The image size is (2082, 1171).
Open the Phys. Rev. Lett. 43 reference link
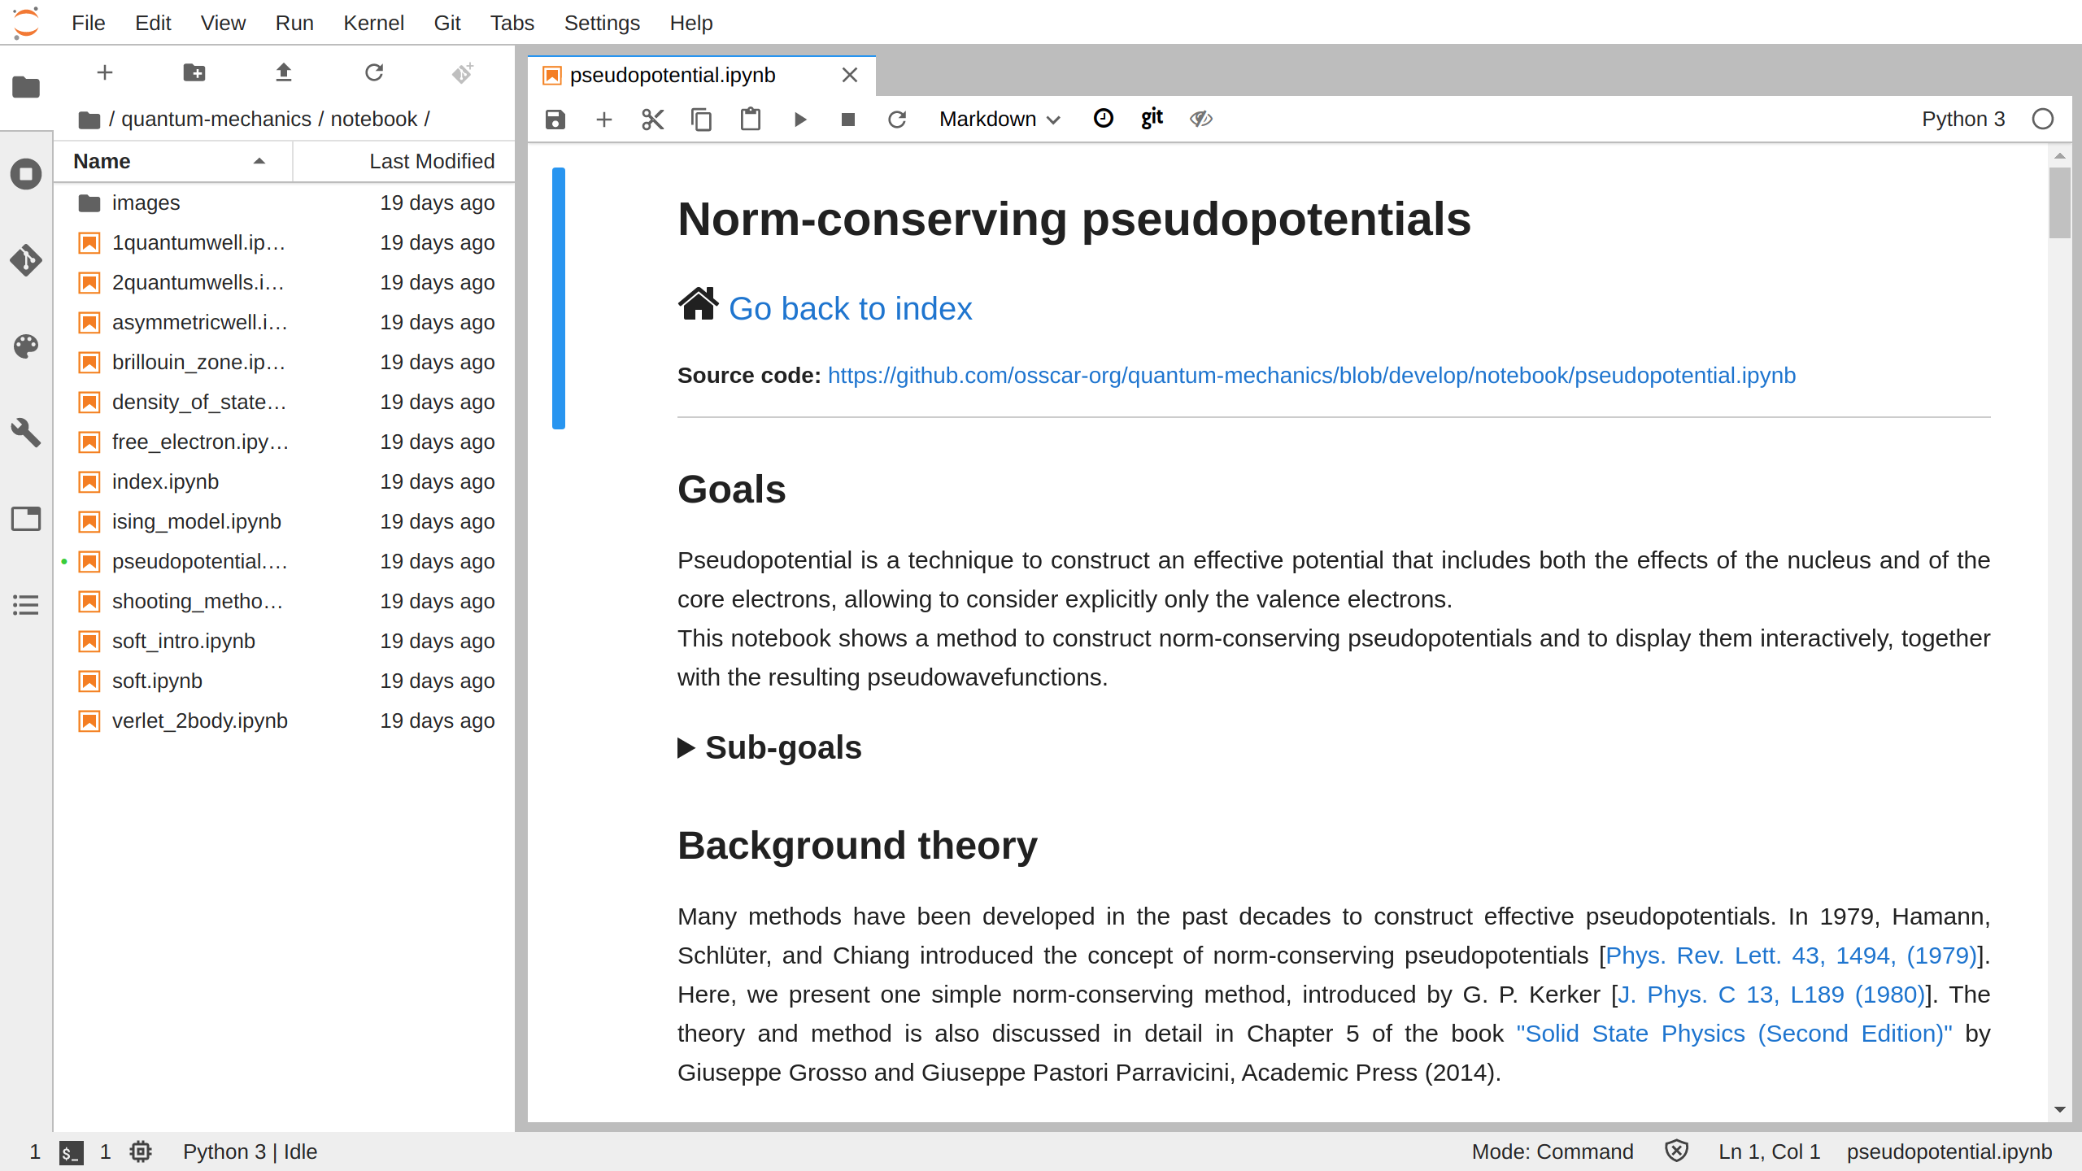pos(1791,955)
